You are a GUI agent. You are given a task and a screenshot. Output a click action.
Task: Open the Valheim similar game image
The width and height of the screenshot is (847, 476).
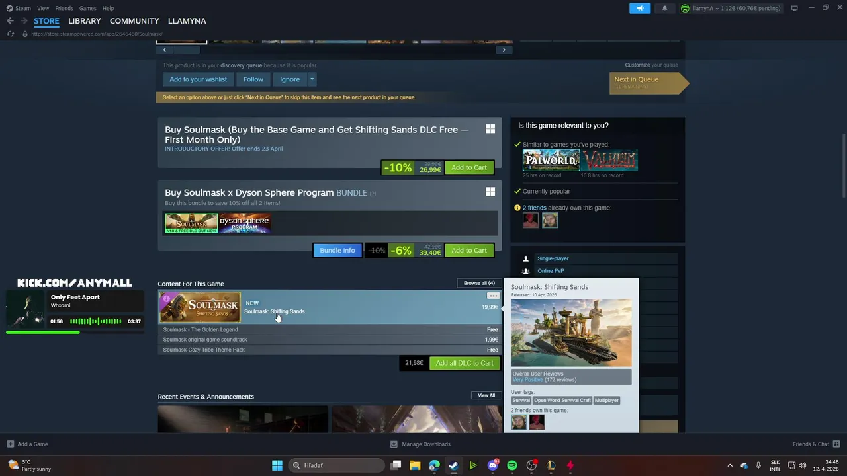click(x=609, y=160)
